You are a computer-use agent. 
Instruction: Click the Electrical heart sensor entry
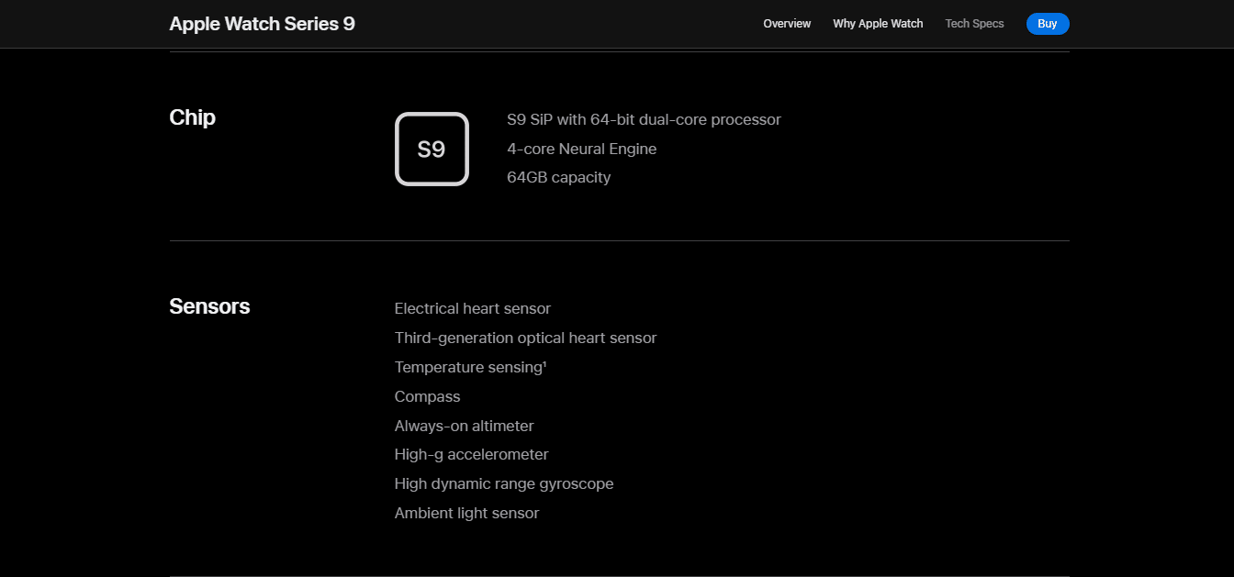point(472,309)
